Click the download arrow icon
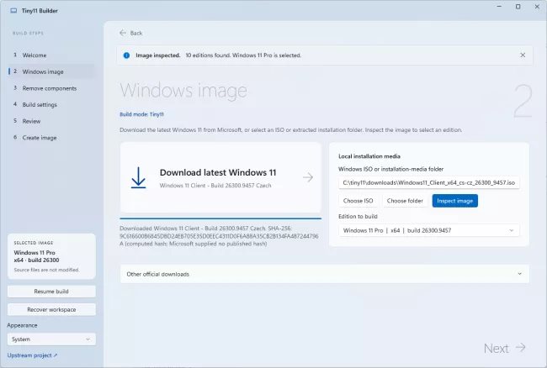Image resolution: width=547 pixels, height=368 pixels. tap(139, 178)
